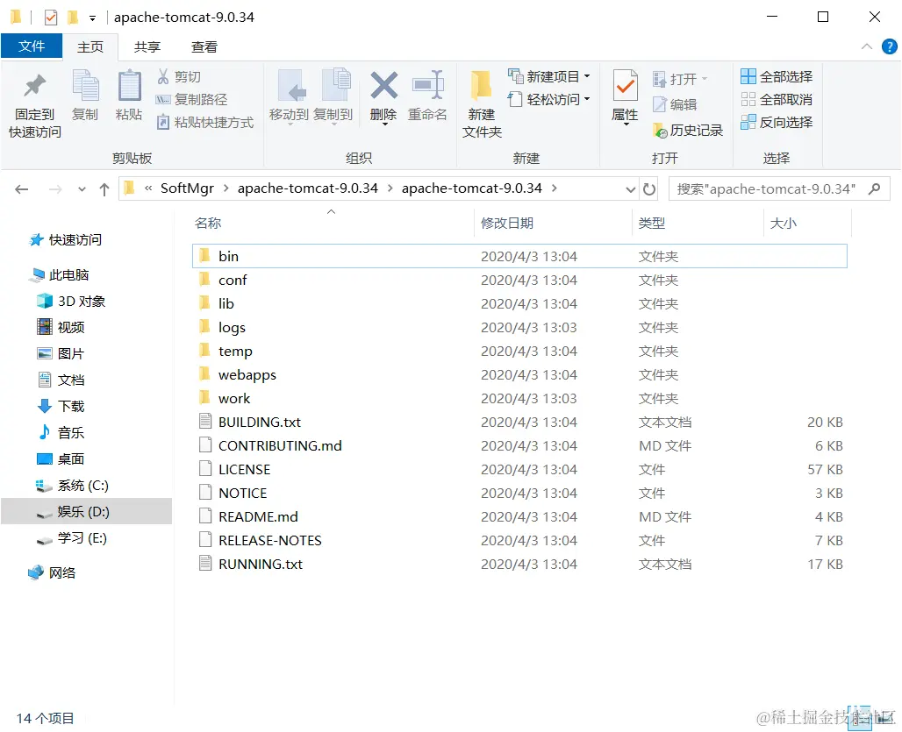Navigate back with the arrow icon

coord(21,188)
